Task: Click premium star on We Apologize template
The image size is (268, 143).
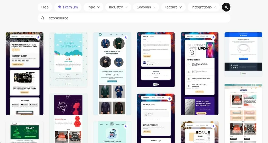Action: coord(170,99)
